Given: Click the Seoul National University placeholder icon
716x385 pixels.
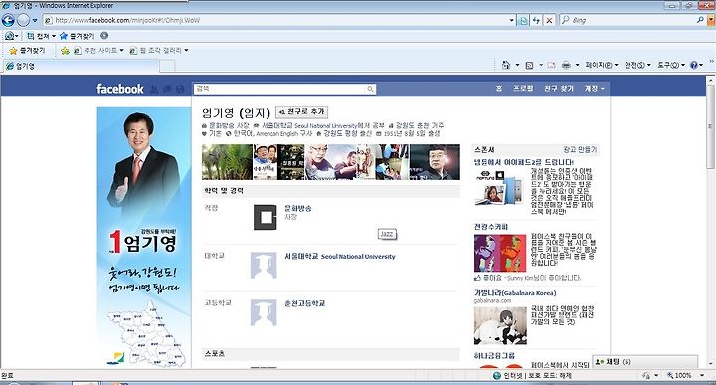Looking at the screenshot, I should tap(264, 265).
